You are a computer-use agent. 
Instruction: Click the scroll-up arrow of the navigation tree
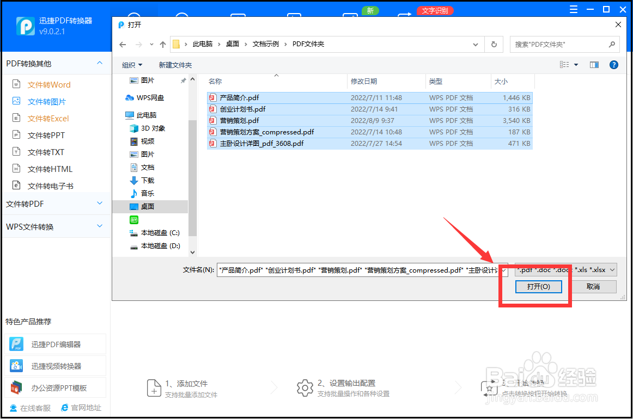coord(192,79)
